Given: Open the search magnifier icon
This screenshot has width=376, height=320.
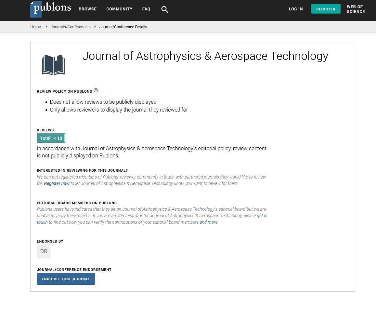Looking at the screenshot, I should point(165,9).
